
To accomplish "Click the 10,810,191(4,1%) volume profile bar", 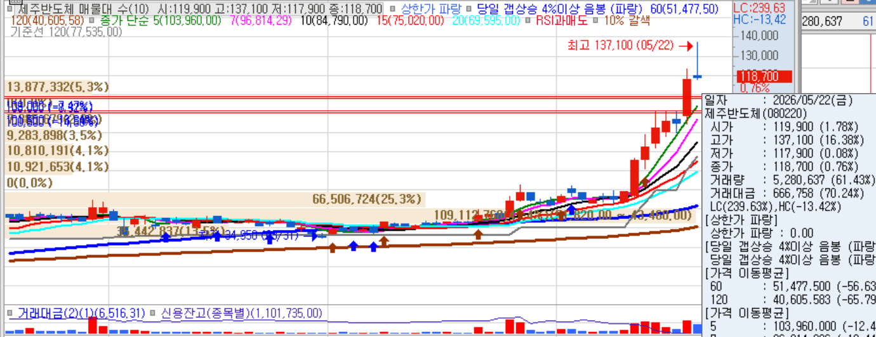I will [x=57, y=151].
